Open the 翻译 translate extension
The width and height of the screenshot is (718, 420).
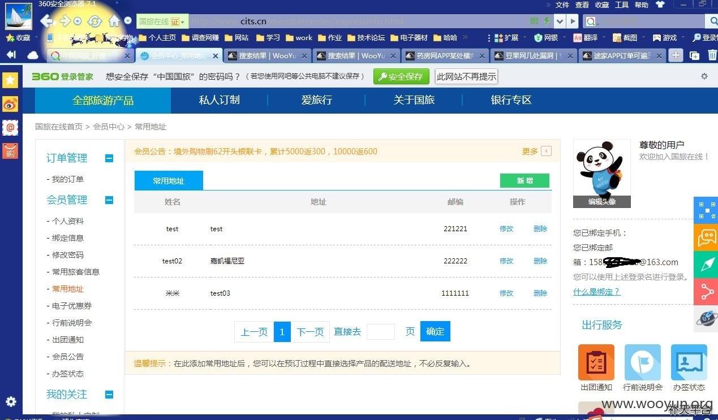pos(586,38)
